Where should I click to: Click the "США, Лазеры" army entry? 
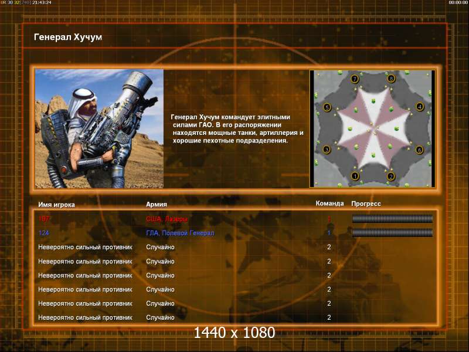point(166,219)
